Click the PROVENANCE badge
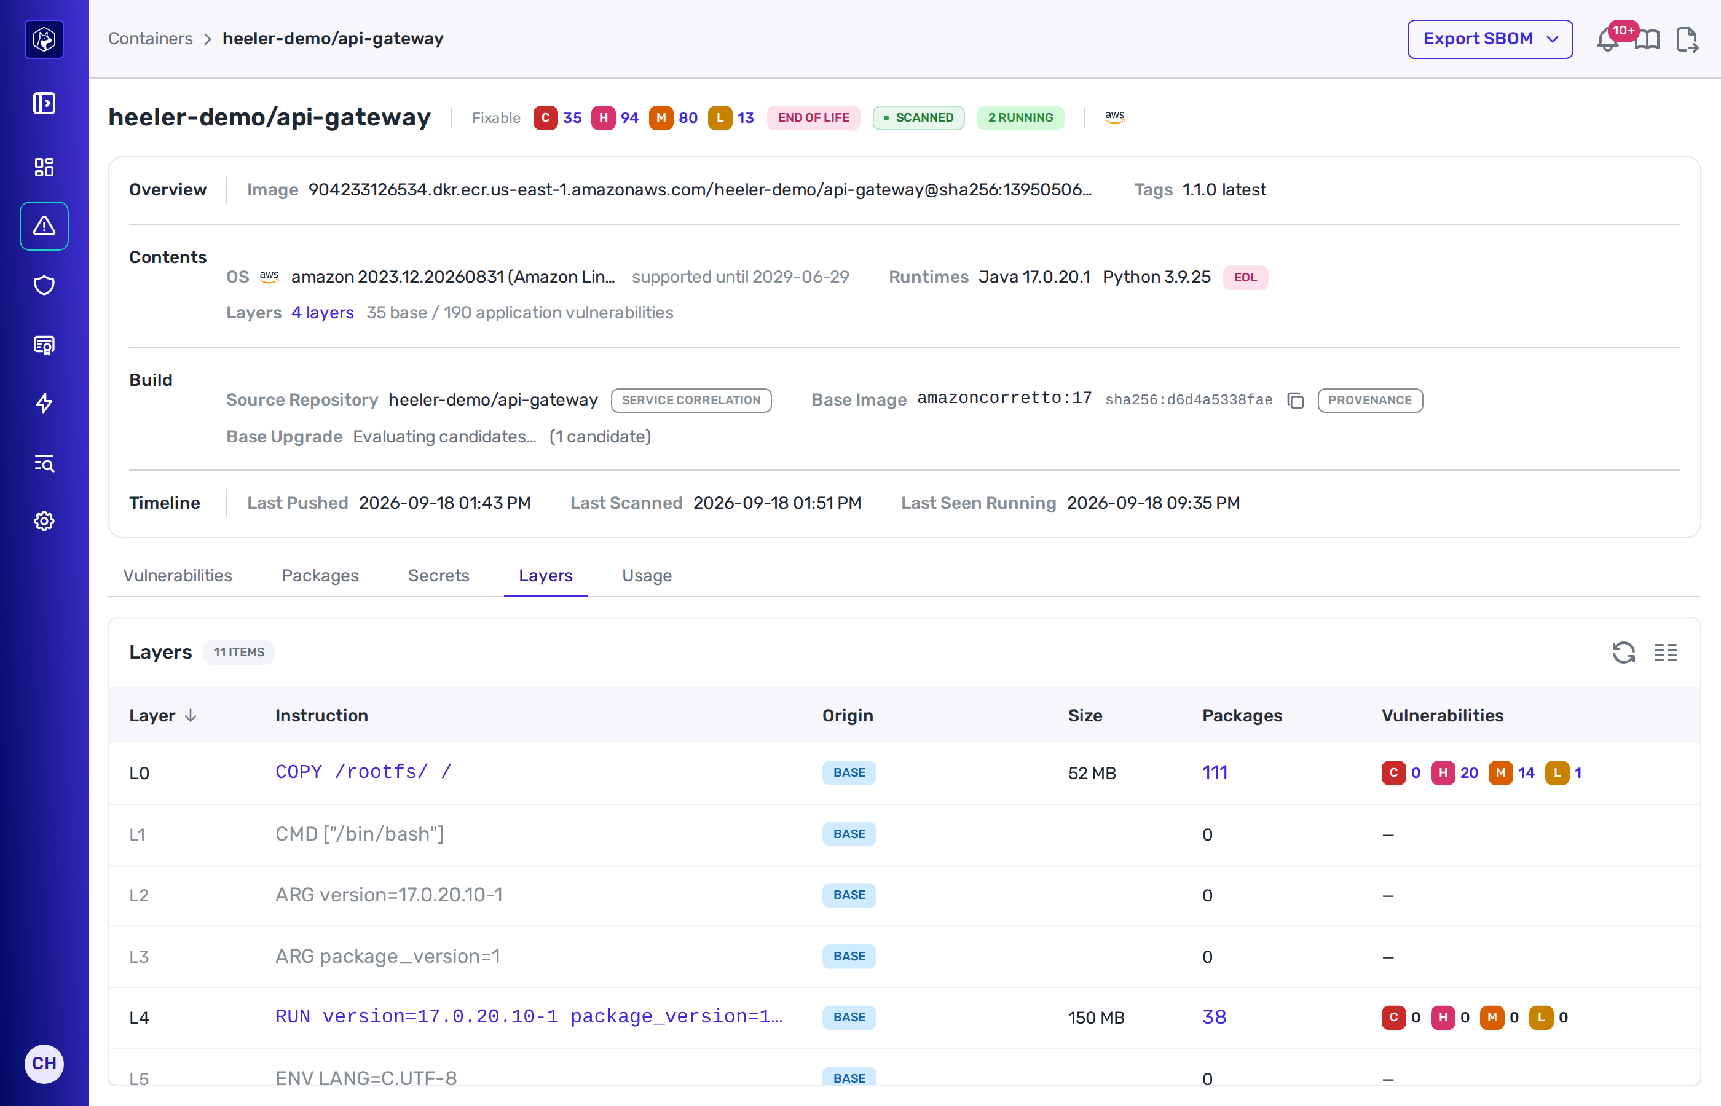Image resolution: width=1721 pixels, height=1106 pixels. (1370, 400)
